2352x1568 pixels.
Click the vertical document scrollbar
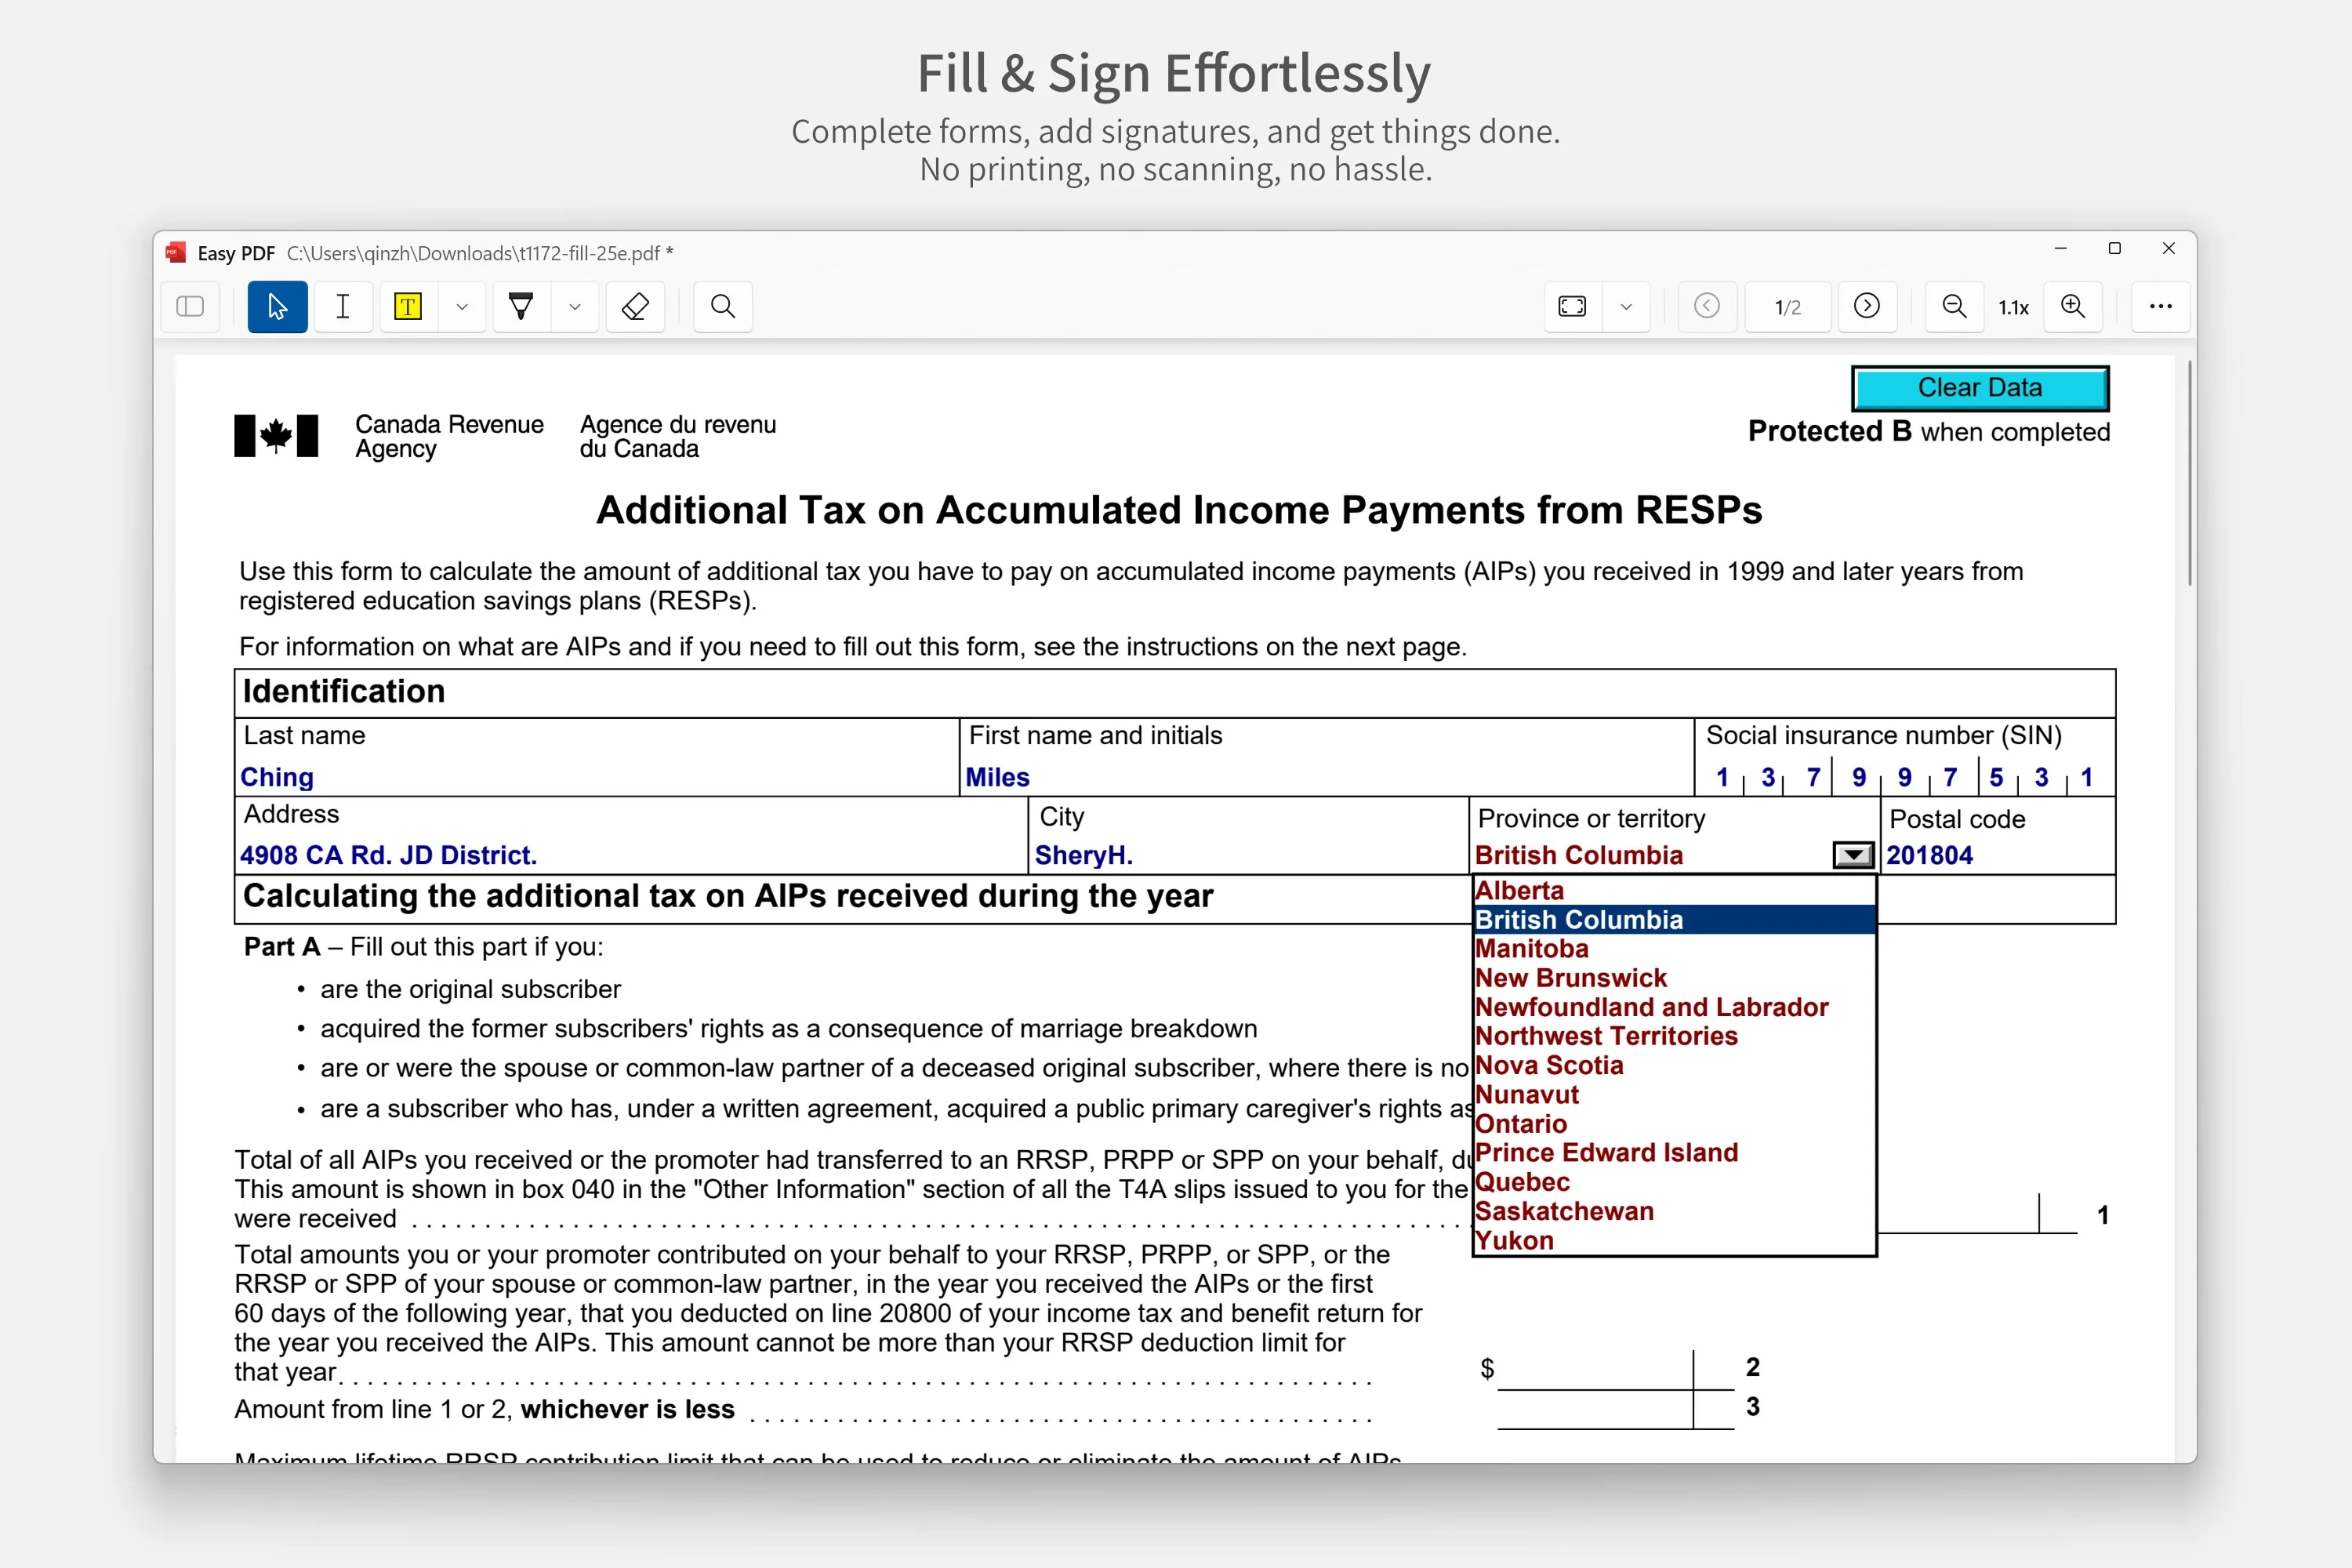click(2189, 472)
